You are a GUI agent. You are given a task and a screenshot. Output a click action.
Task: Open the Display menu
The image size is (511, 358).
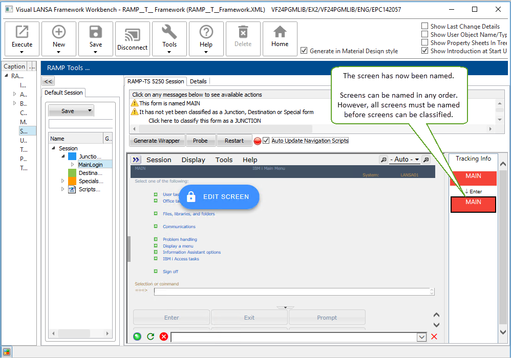point(193,160)
